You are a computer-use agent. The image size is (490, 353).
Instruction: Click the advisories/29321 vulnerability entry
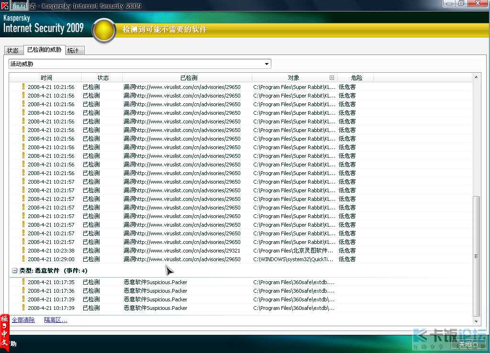click(182, 251)
